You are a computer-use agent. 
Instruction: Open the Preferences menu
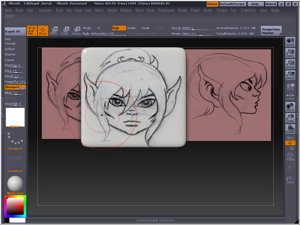coord(166,10)
